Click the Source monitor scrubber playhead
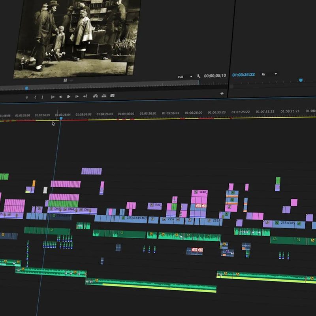 26,88
